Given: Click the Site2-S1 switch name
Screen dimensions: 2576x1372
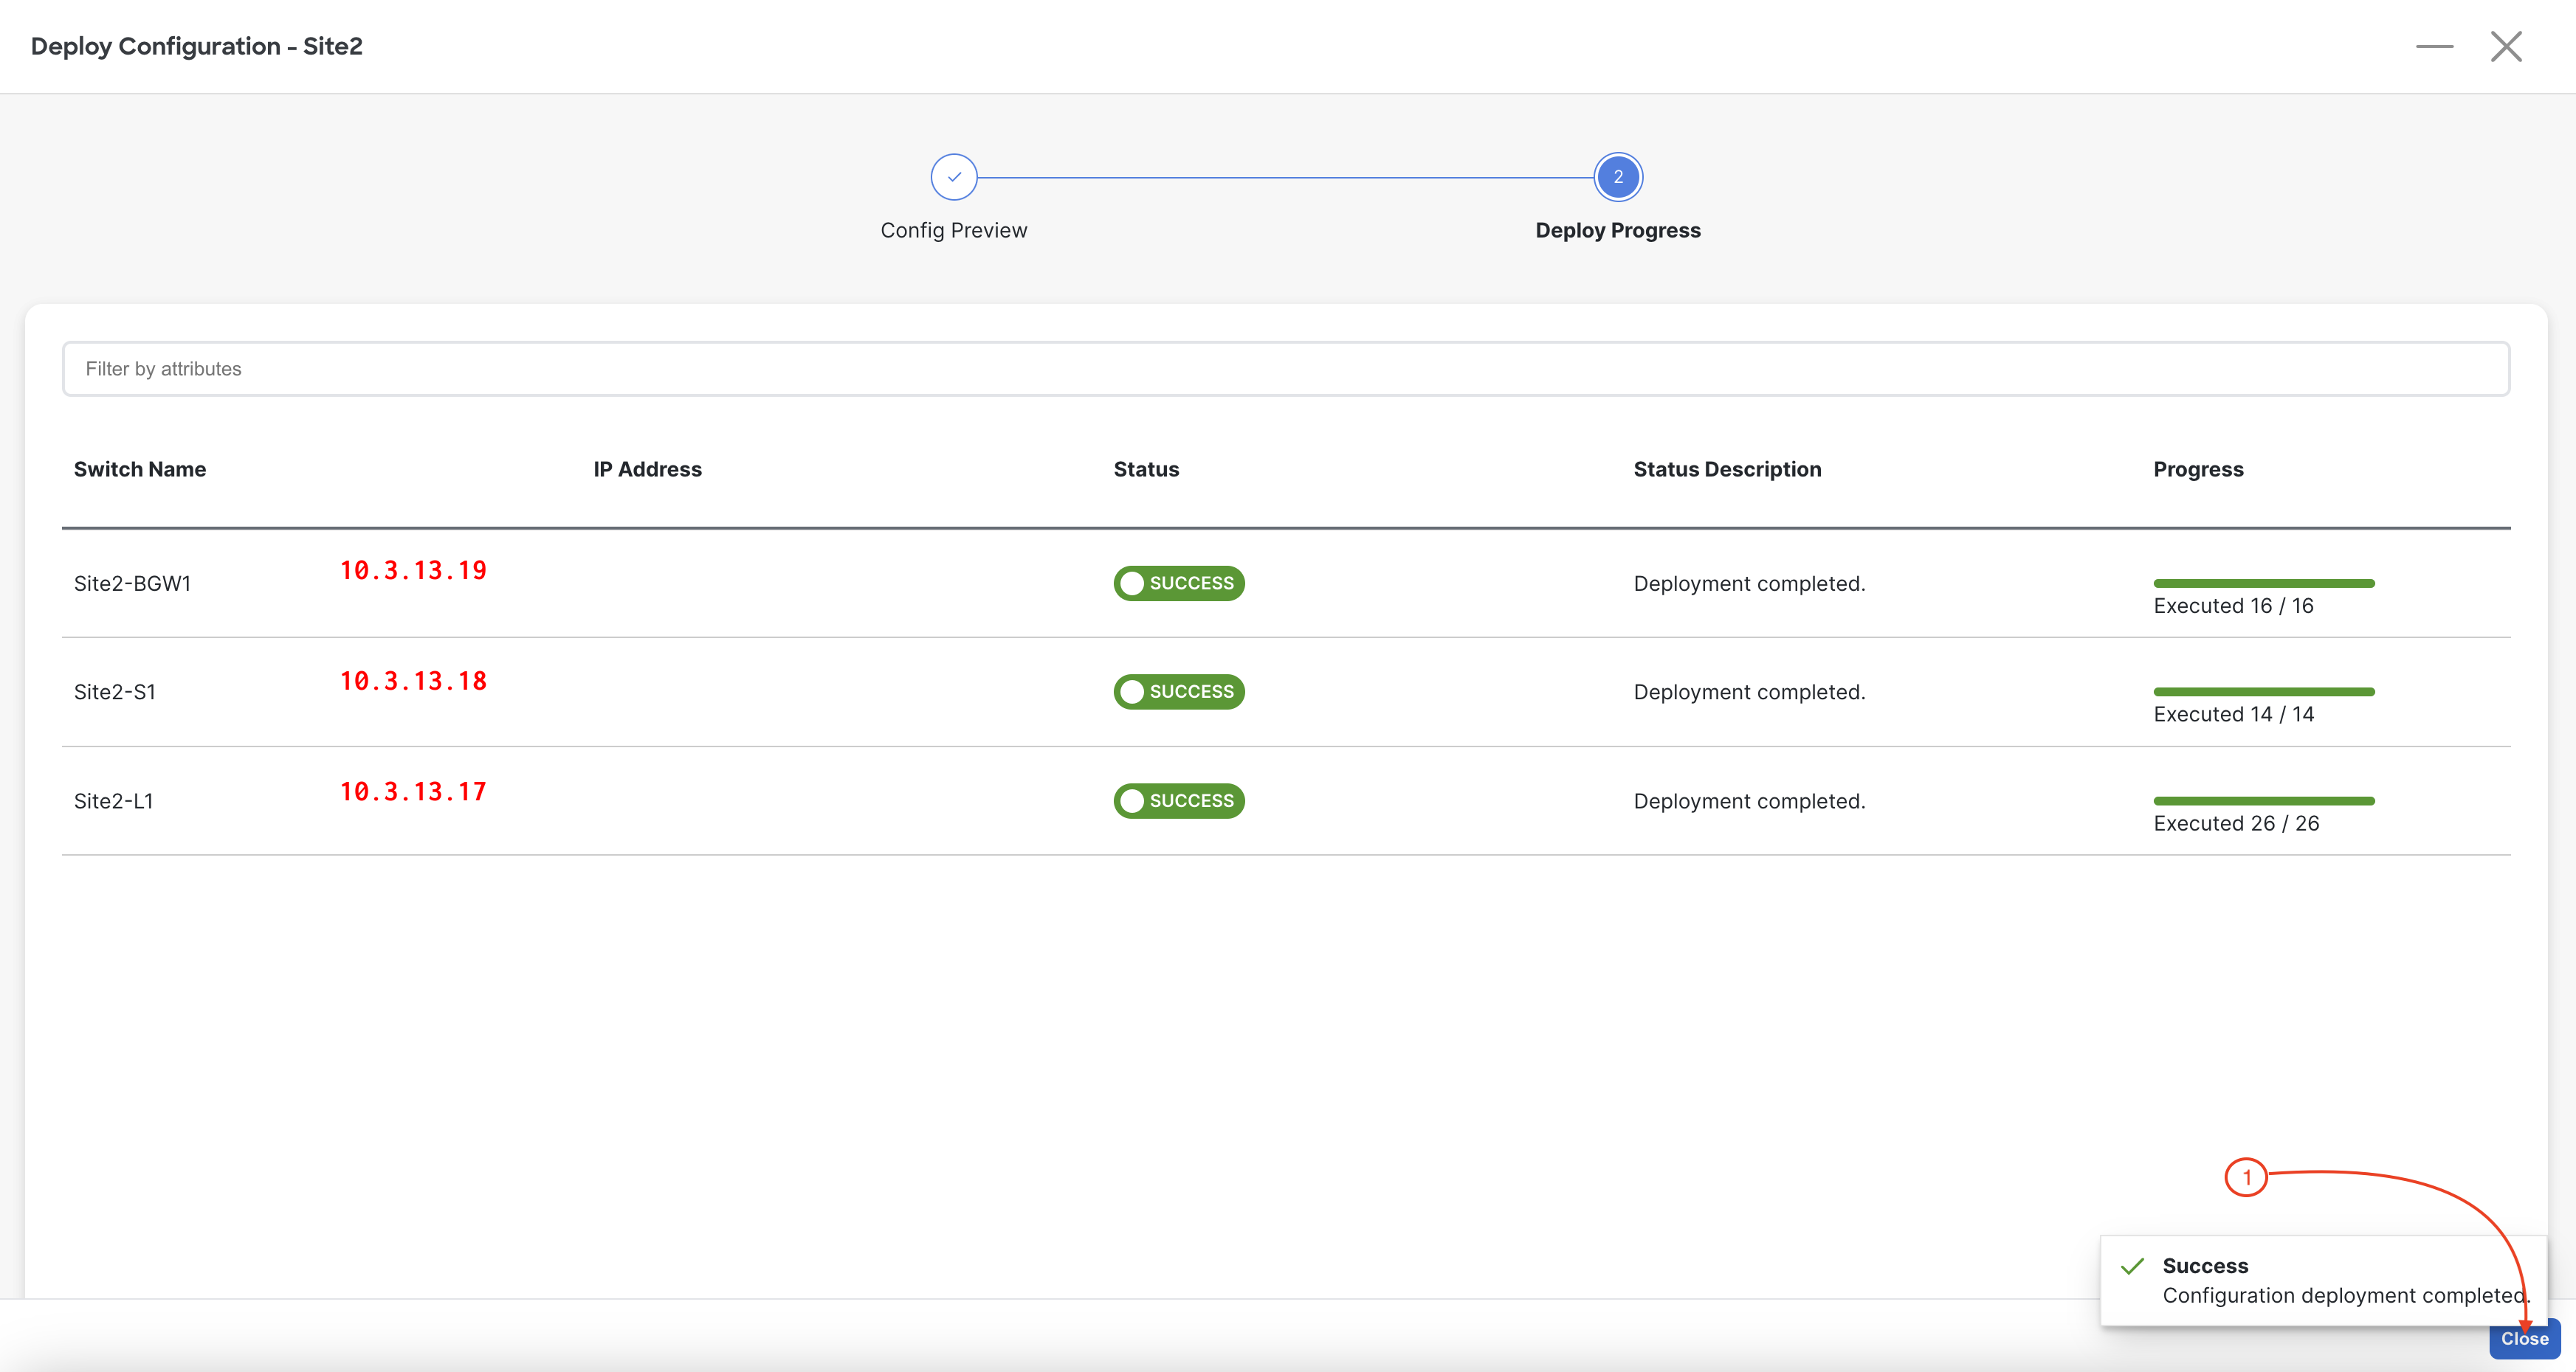Looking at the screenshot, I should [115, 691].
